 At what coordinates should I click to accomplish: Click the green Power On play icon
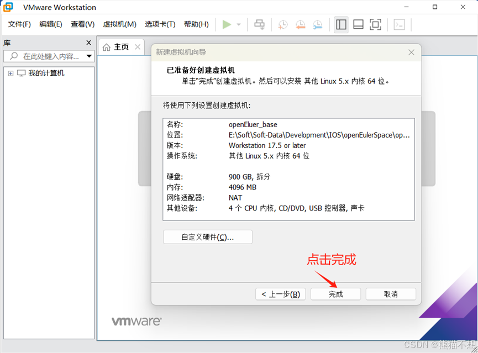tap(227, 24)
